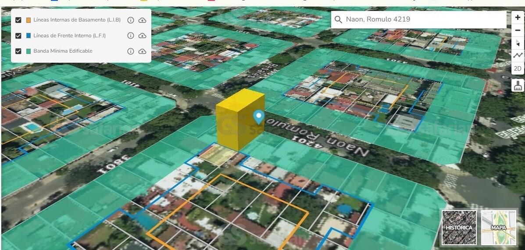
Task: Download Líneas de Frente Interno layer
Action: pos(142,36)
